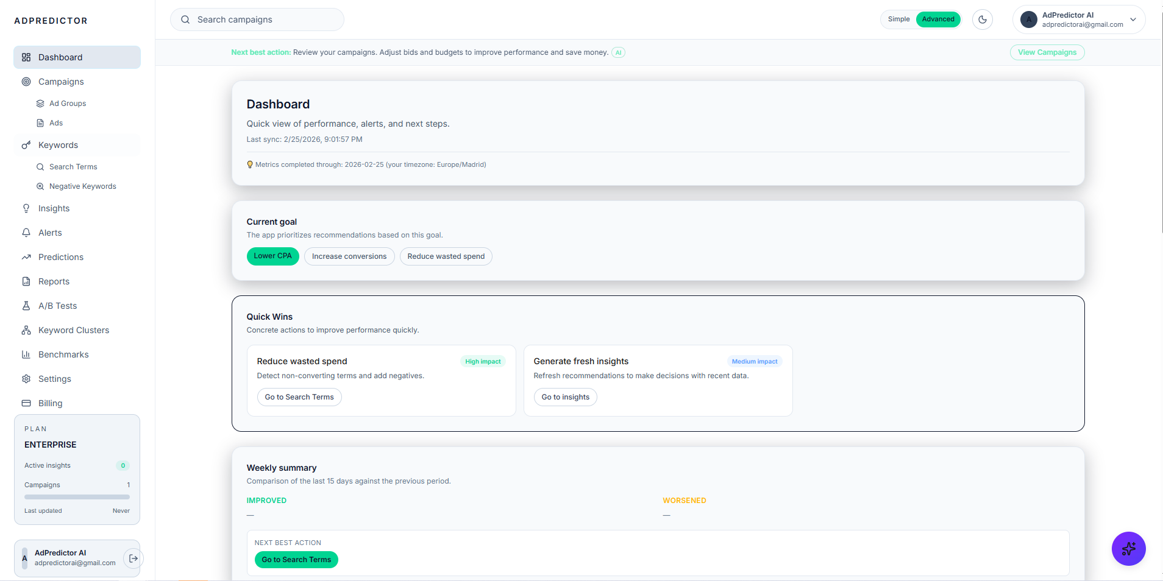Switch to Simple mode
The width and height of the screenshot is (1163, 581).
tap(898, 19)
